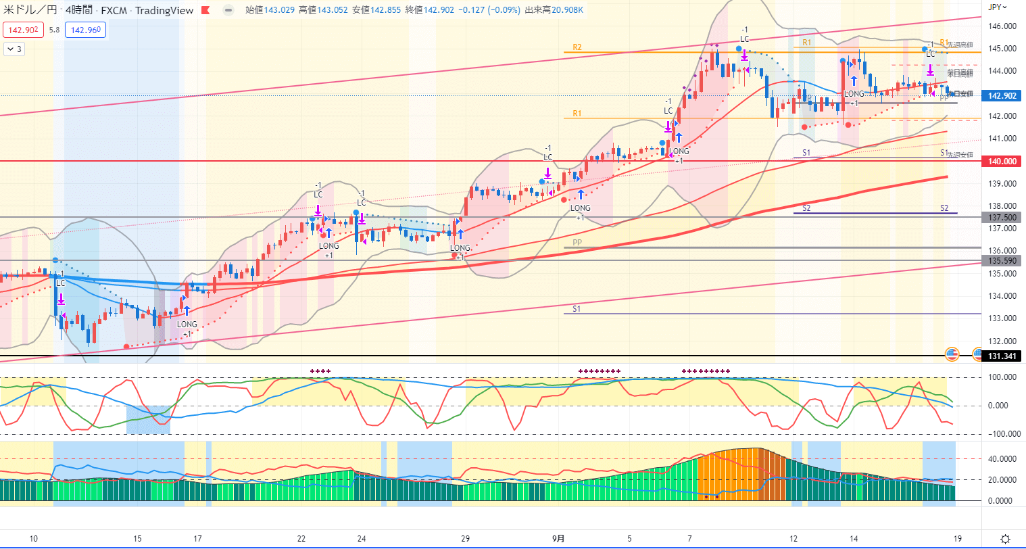This screenshot has width=1026, height=549.
Task: Click the -0.127 (-0.09%) change value
Action: click(489, 10)
